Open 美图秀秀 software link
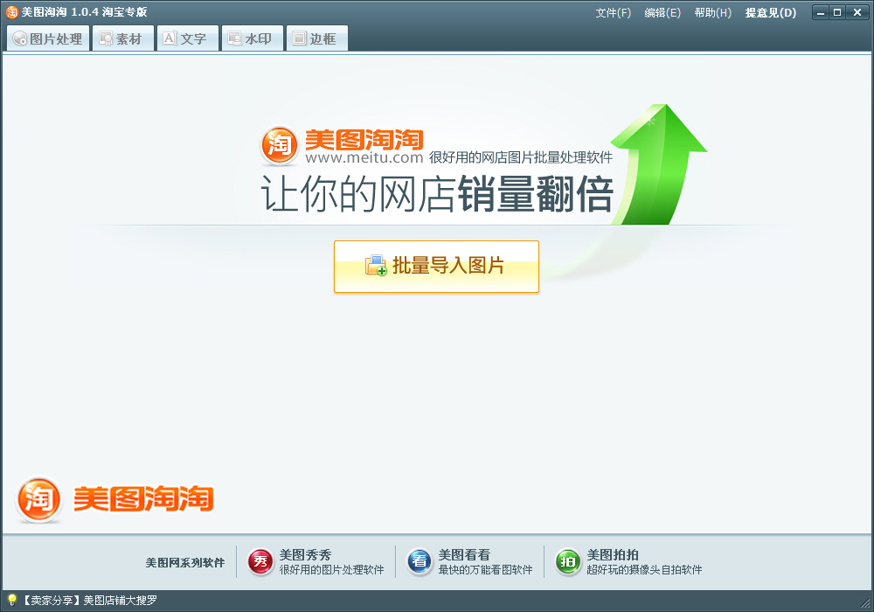Image resolution: width=874 pixels, height=612 pixels. 305,554
